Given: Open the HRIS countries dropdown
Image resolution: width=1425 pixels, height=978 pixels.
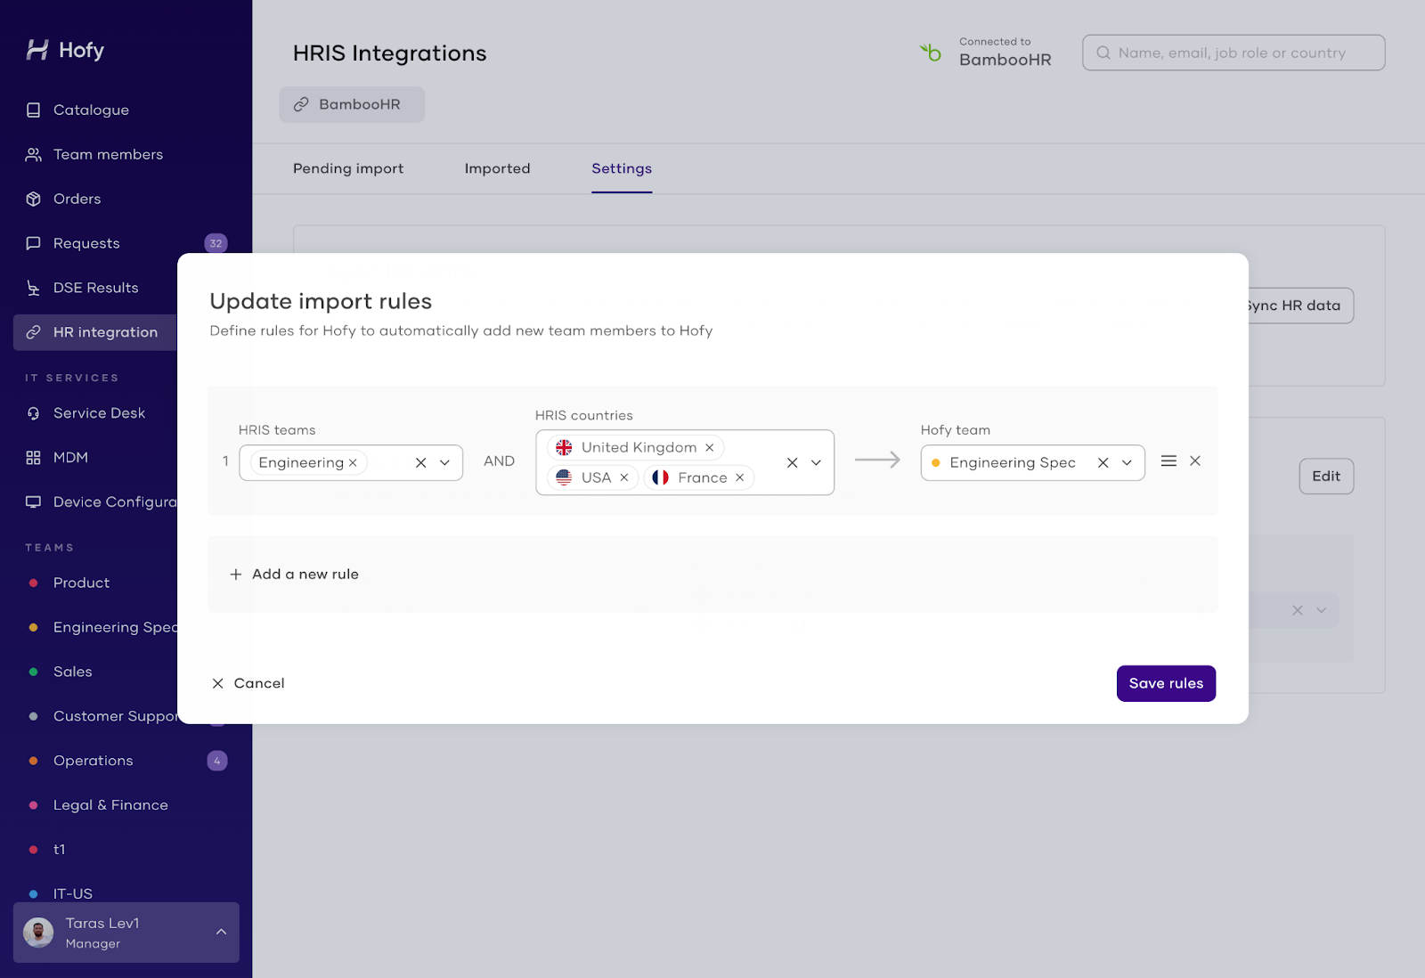Looking at the screenshot, I should (815, 462).
